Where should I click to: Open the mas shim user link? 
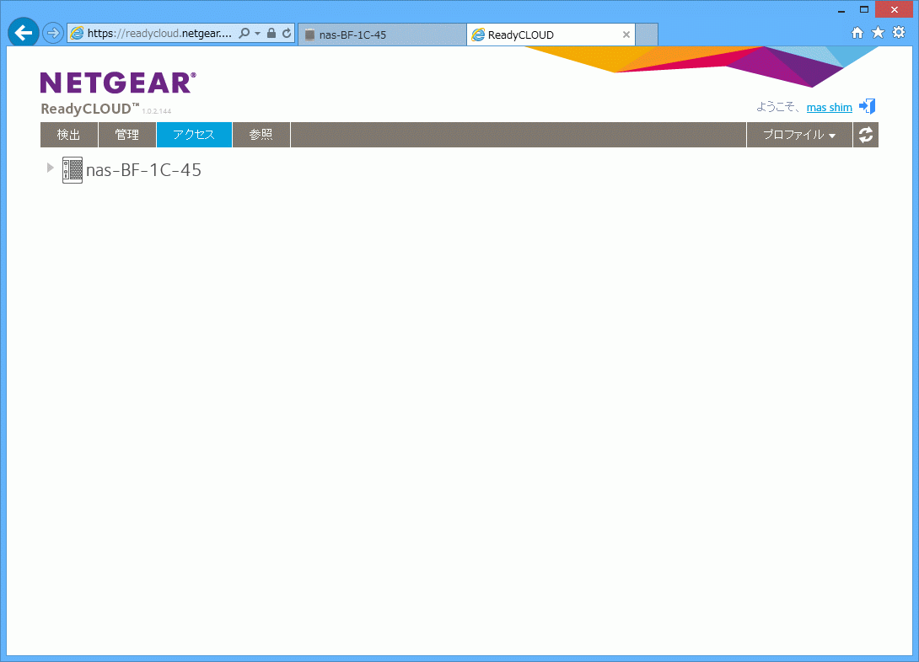click(x=829, y=108)
